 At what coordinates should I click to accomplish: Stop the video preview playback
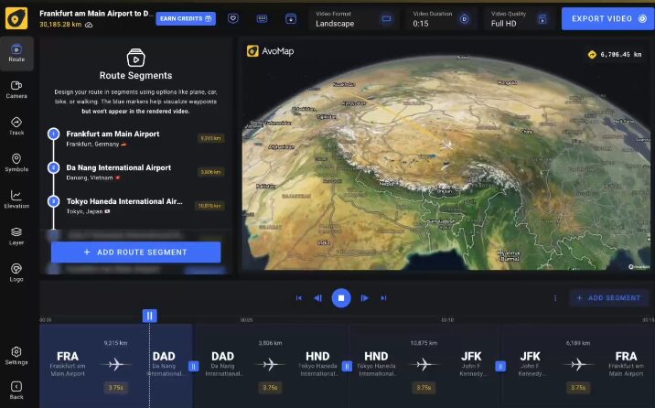pos(341,297)
